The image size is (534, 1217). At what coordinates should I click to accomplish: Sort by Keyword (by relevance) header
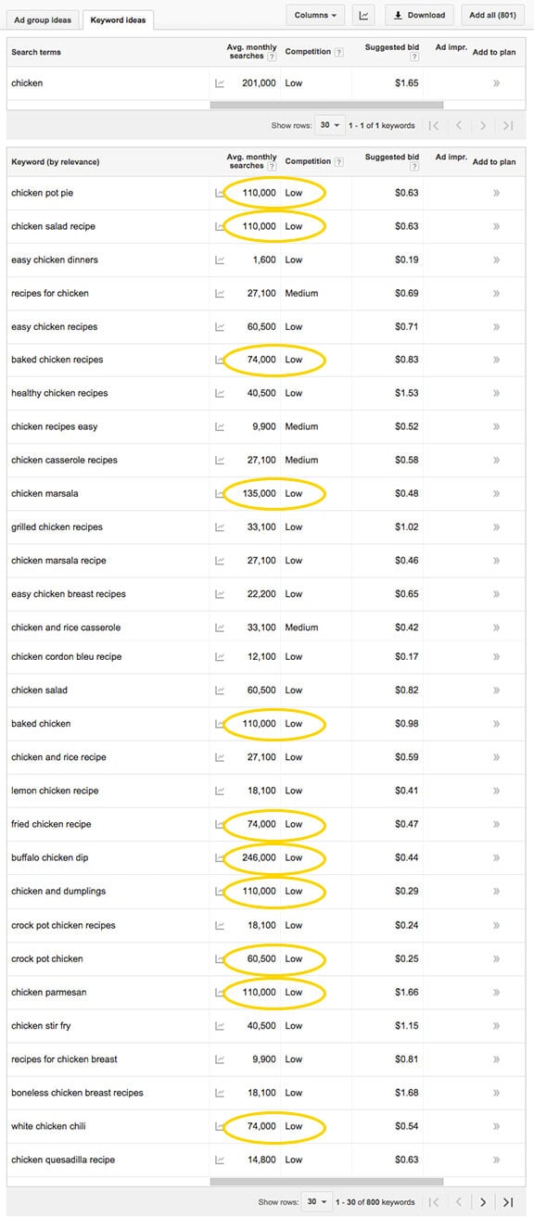[56, 162]
